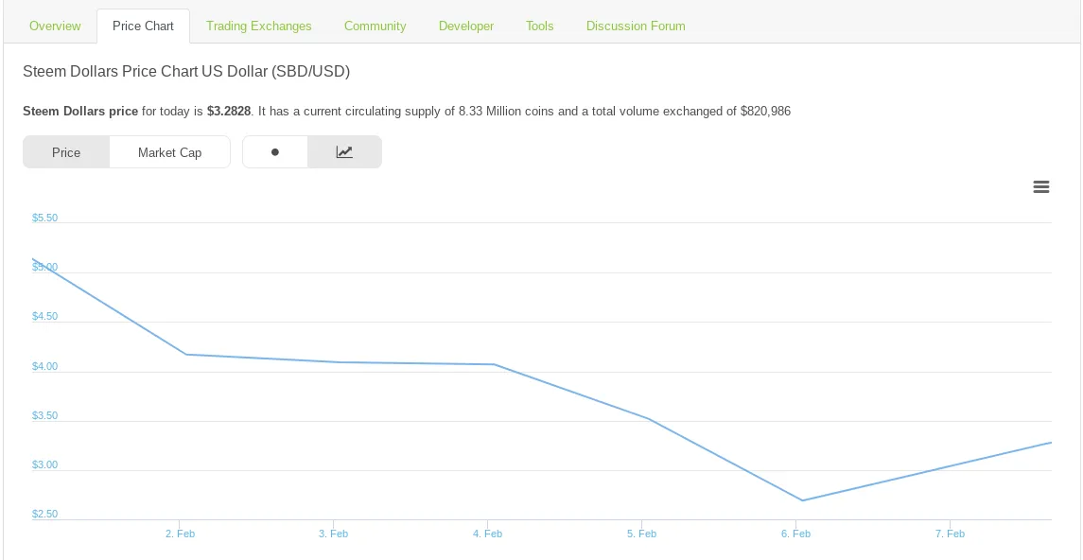This screenshot has height=560, width=1083.
Task: Click the 7. Feb axis label
Action: pos(951,534)
